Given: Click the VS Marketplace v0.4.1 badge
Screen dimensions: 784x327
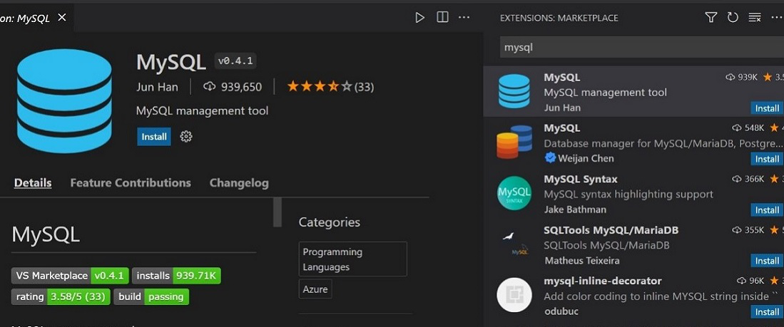Looking at the screenshot, I should pyautogui.click(x=71, y=276).
